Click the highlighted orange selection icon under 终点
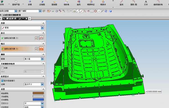Screen dimensions: 169x108 click(41, 49)
